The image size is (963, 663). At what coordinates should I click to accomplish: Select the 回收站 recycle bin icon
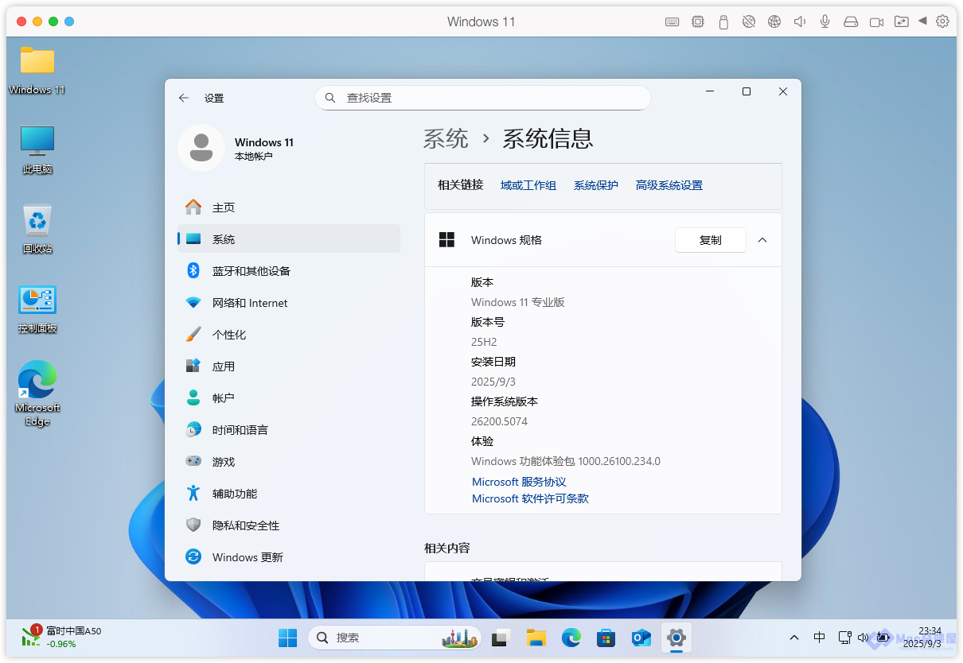37,229
